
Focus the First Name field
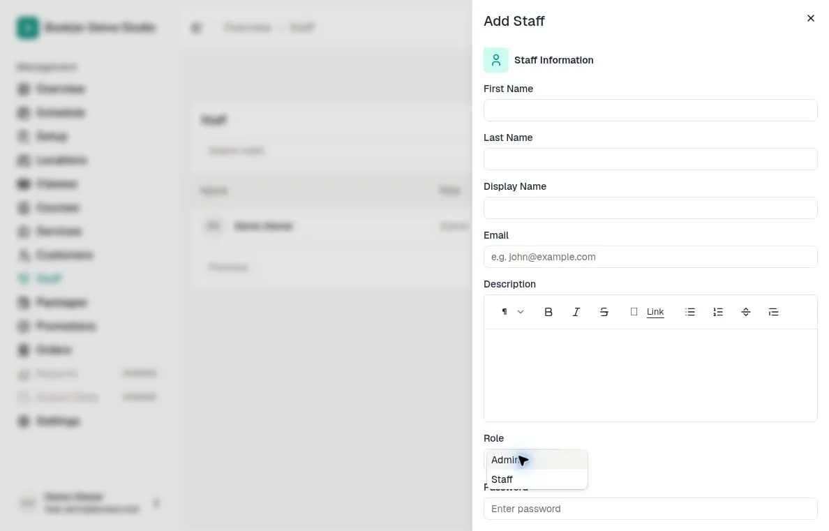pos(650,110)
